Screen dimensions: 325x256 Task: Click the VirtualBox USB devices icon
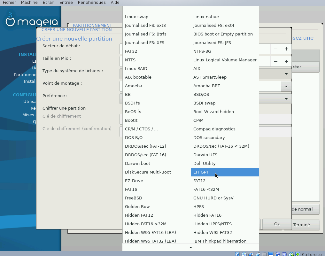pyautogui.click(x=258, y=254)
